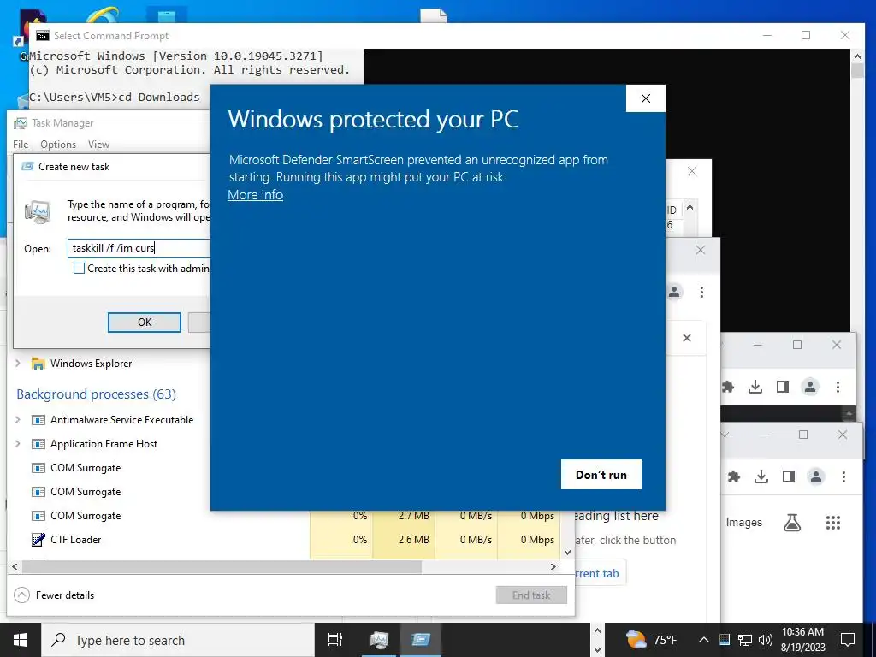Open the Windows Start menu

click(x=21, y=640)
